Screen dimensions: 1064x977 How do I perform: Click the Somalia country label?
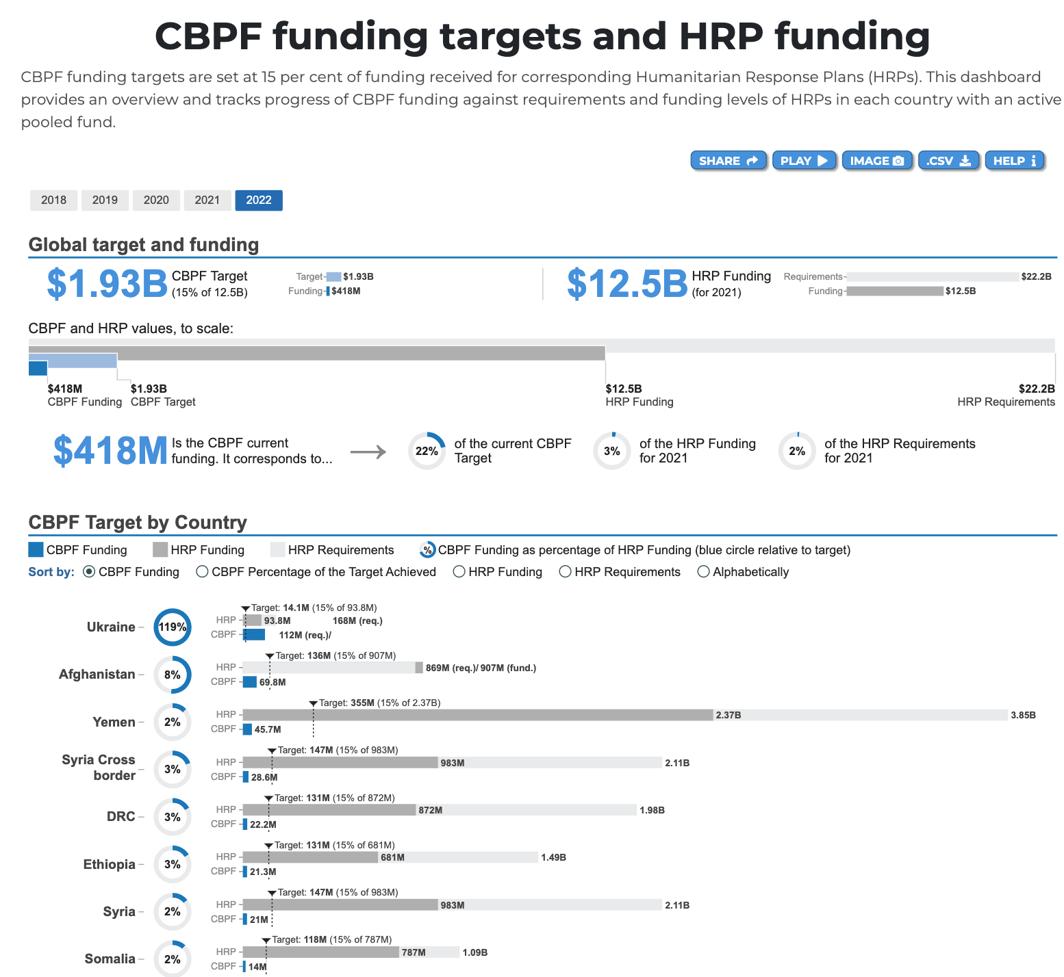110,959
